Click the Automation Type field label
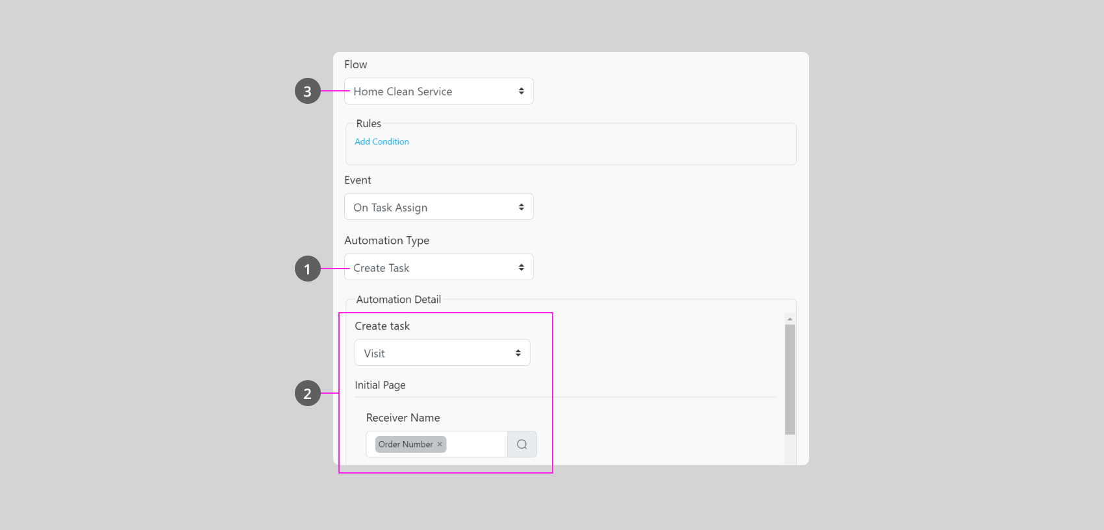 [x=386, y=241]
